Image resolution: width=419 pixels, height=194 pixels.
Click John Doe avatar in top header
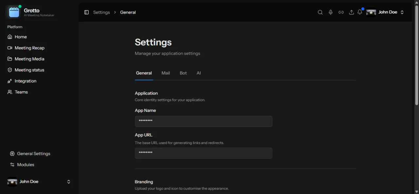coord(371,12)
